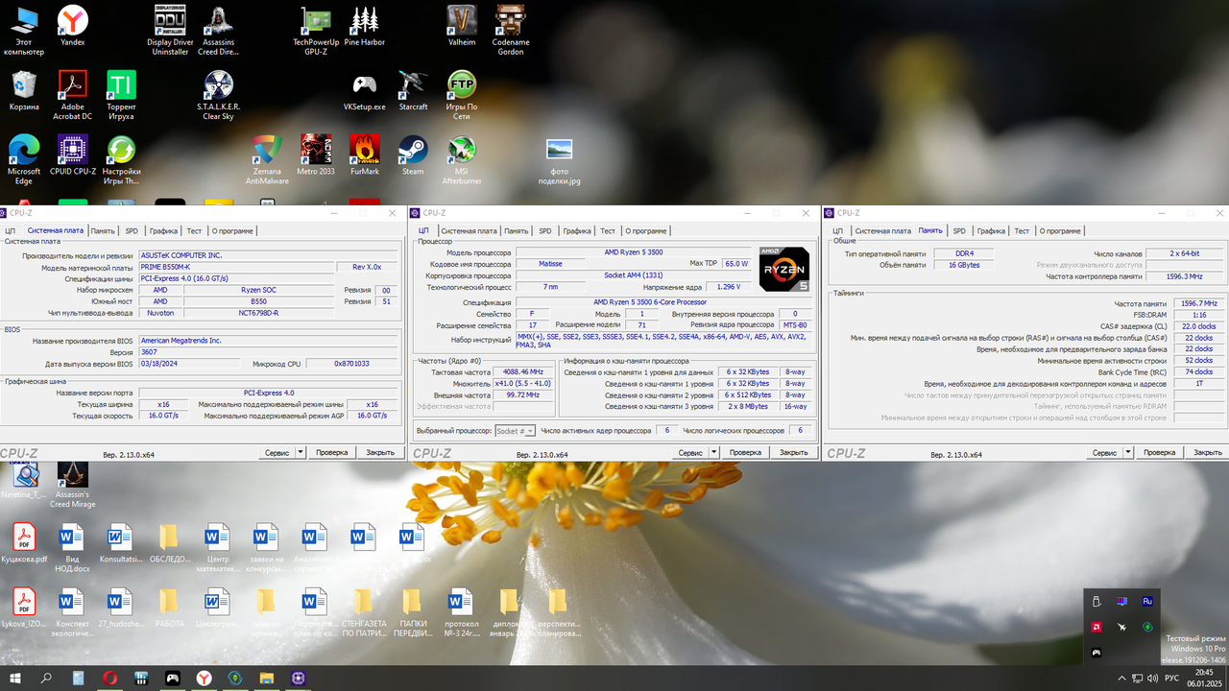
Task: Launch TechPowerUp GPU-Z from desktop
Action: pyautogui.click(x=316, y=29)
